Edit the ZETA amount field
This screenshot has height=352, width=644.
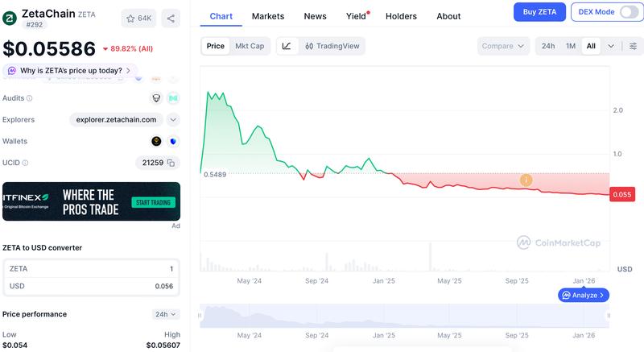(x=91, y=268)
